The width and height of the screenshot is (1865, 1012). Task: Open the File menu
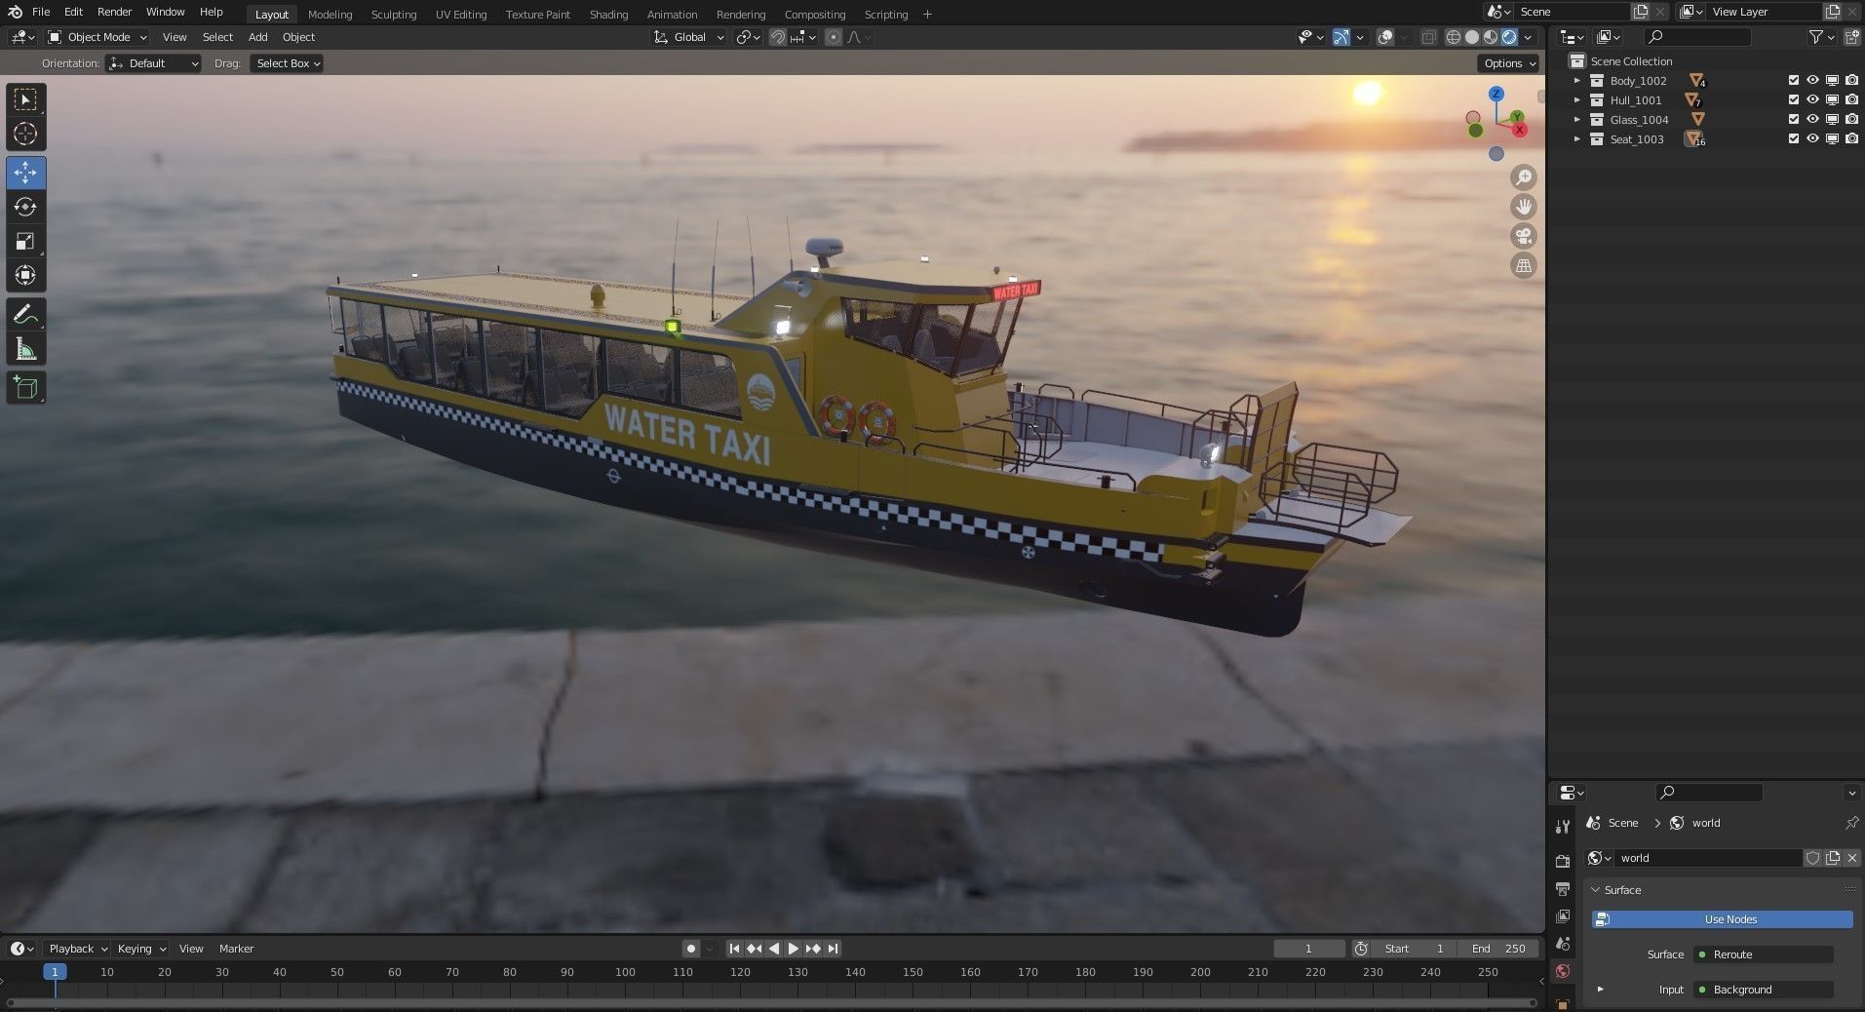pos(41,12)
